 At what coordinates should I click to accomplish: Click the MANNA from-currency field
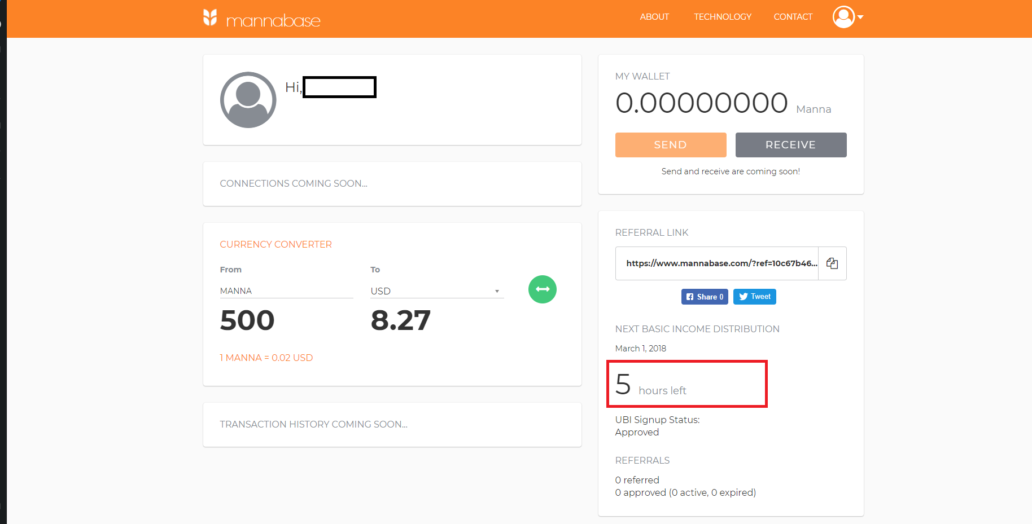(286, 291)
